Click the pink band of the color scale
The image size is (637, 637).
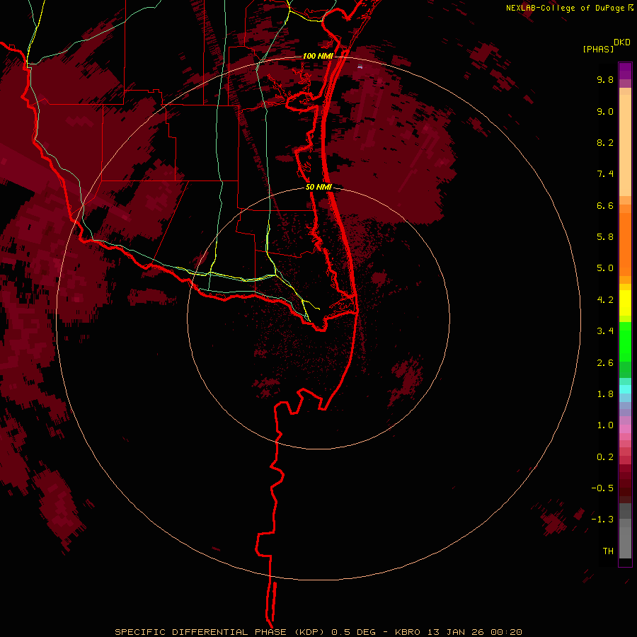click(625, 429)
